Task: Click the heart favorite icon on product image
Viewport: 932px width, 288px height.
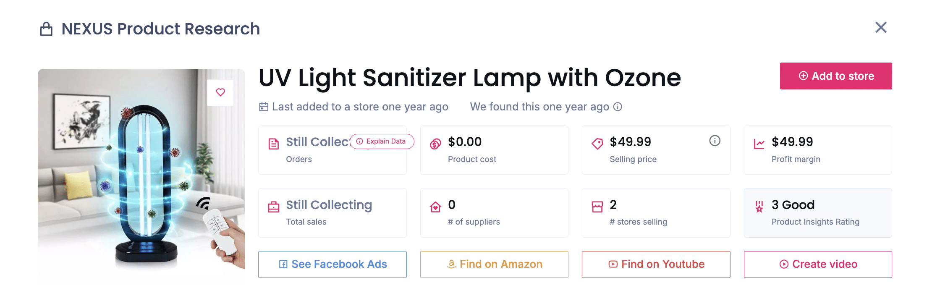Action: click(x=220, y=92)
